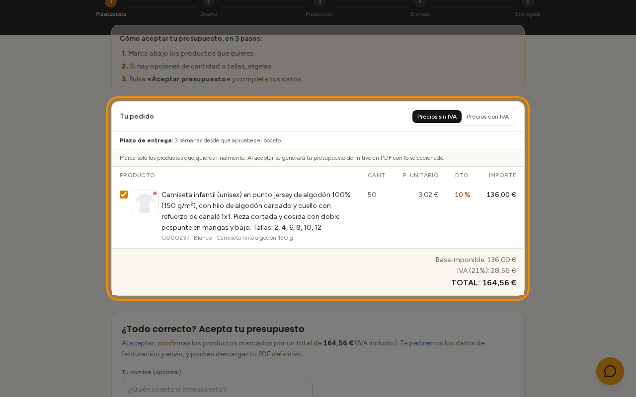Click the row amount 136,00 €
This screenshot has width=636, height=397.
(501, 195)
